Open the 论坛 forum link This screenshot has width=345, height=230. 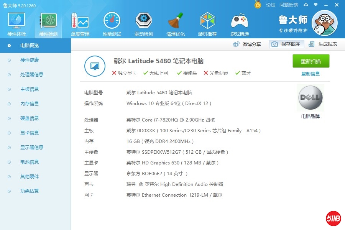coord(271,5)
